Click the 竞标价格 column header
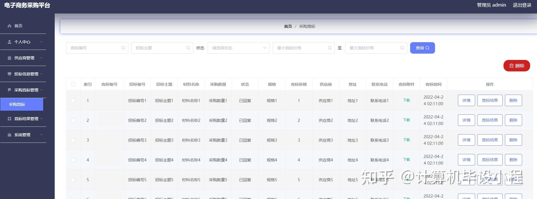Image resolution: width=537 pixels, height=199 pixels. pyautogui.click(x=299, y=84)
